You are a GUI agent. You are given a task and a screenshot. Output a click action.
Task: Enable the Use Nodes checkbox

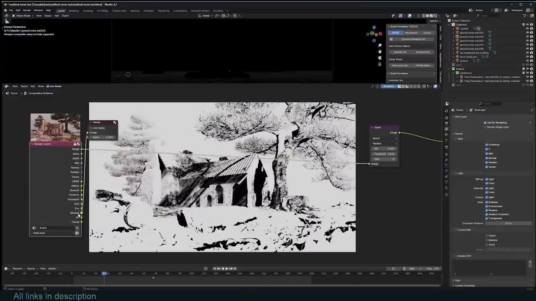48,86
